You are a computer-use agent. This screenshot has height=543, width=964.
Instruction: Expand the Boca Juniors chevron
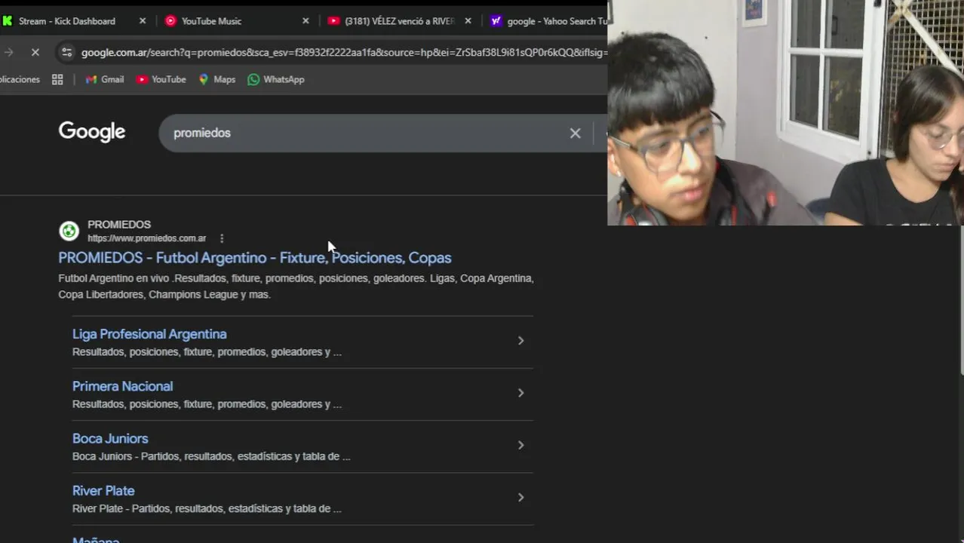[520, 445]
